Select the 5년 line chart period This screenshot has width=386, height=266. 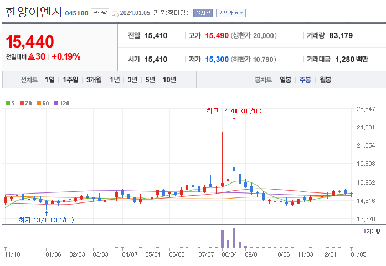point(150,80)
